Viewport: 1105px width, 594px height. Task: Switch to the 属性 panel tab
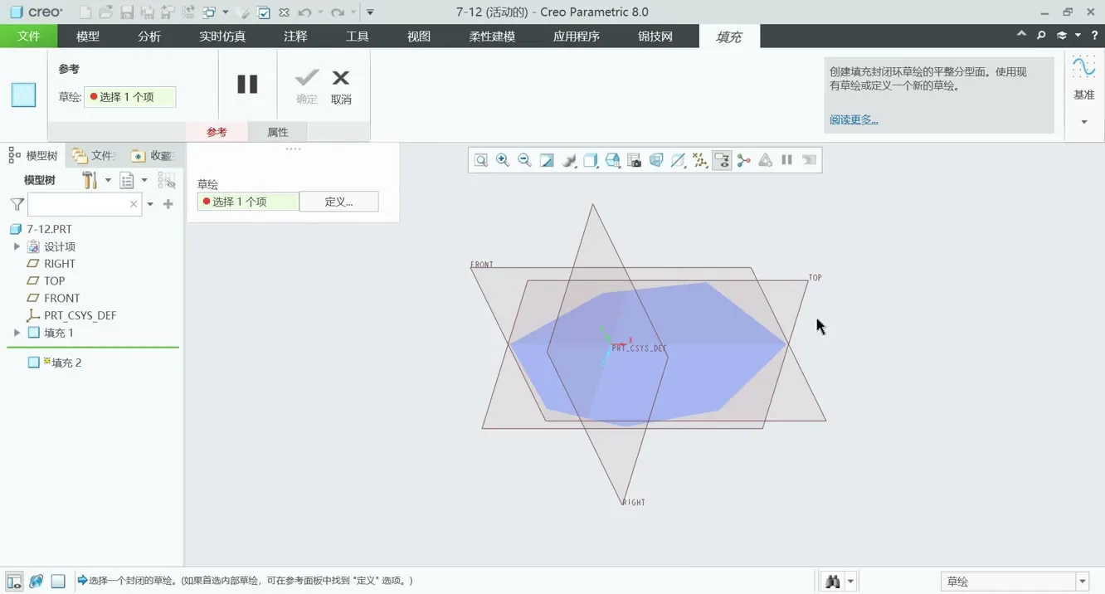click(x=278, y=133)
